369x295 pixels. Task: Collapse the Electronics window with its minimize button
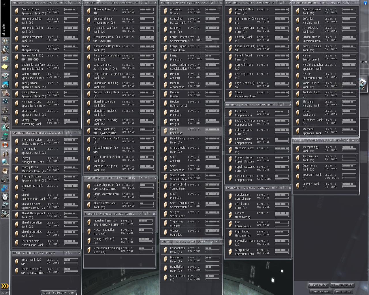pos(150,3)
